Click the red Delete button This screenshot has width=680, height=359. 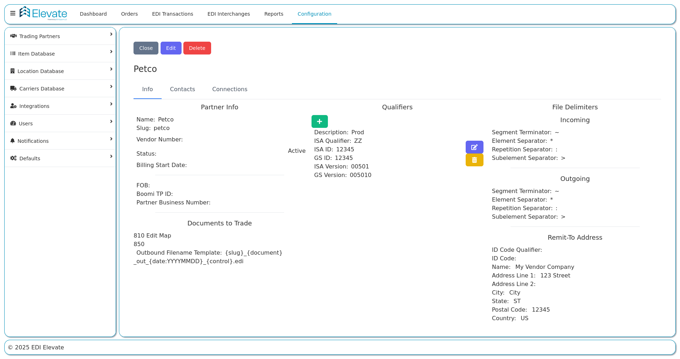(x=197, y=48)
